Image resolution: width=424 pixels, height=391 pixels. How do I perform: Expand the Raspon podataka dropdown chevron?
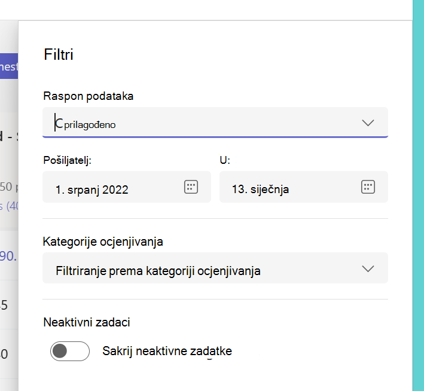coord(368,123)
